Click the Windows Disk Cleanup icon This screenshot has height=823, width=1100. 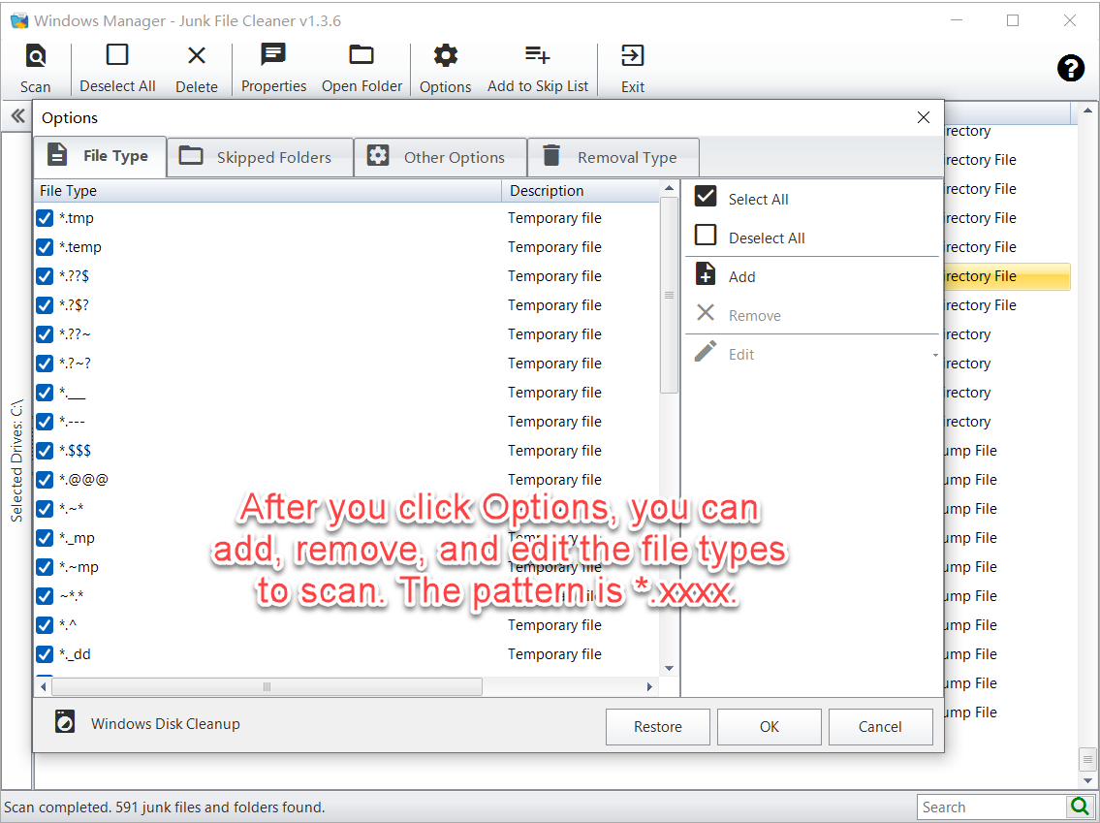(65, 720)
